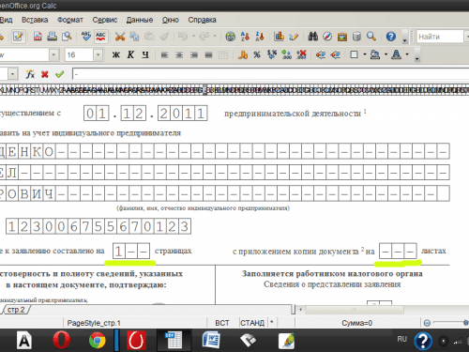This screenshot has height=352, width=469.
Task: Expand the Undo history dropdown arrow
Action: [193, 37]
